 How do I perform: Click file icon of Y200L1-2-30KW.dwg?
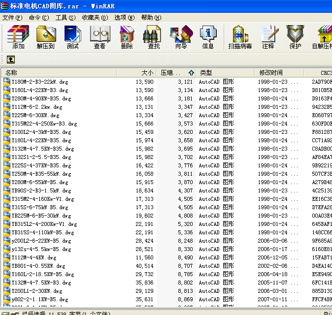(7, 291)
